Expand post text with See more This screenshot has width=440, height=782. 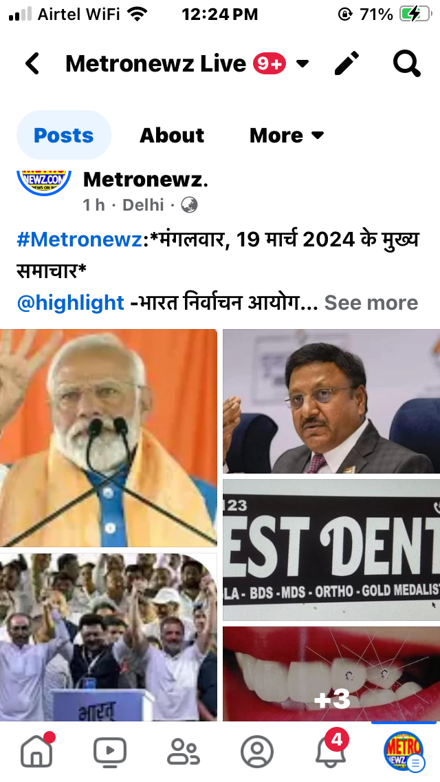click(x=371, y=303)
